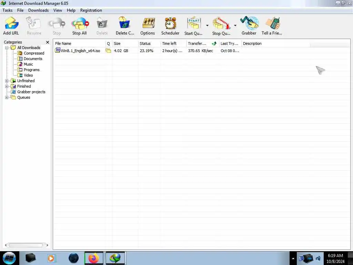353x265 pixels.
Task: Click the Start Queue icon
Action: (194, 24)
